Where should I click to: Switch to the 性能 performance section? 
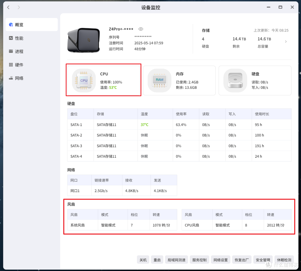32,38
